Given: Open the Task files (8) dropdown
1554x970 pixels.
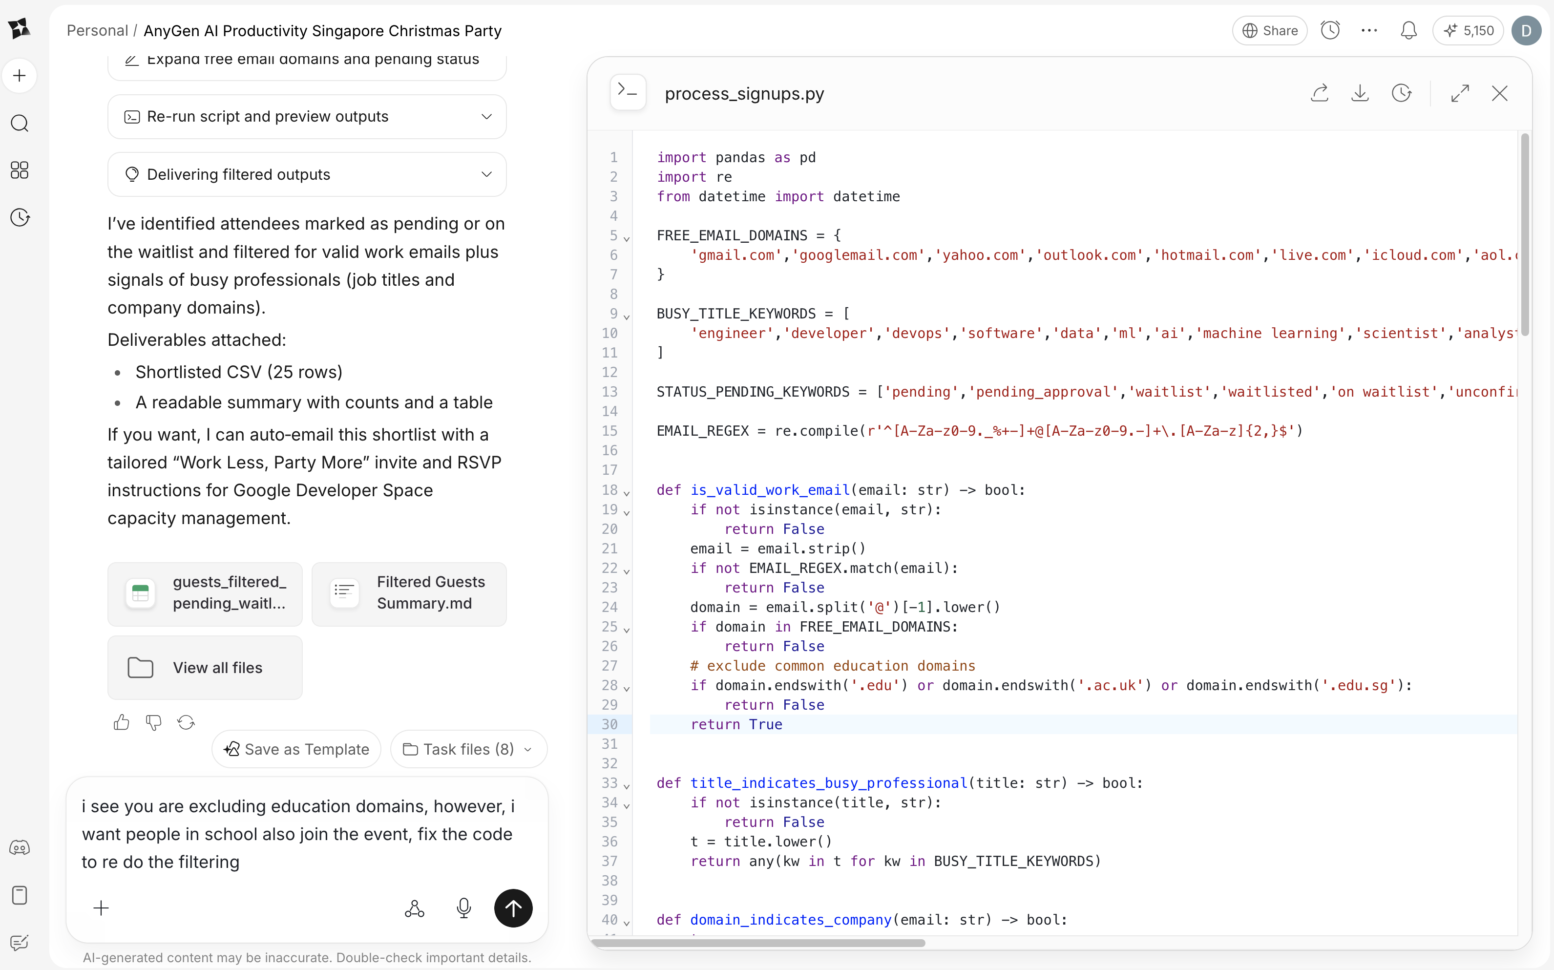Looking at the screenshot, I should pos(468,749).
